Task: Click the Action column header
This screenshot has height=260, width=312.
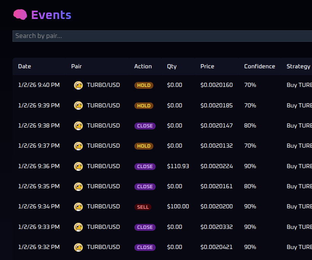Action: coord(143,66)
